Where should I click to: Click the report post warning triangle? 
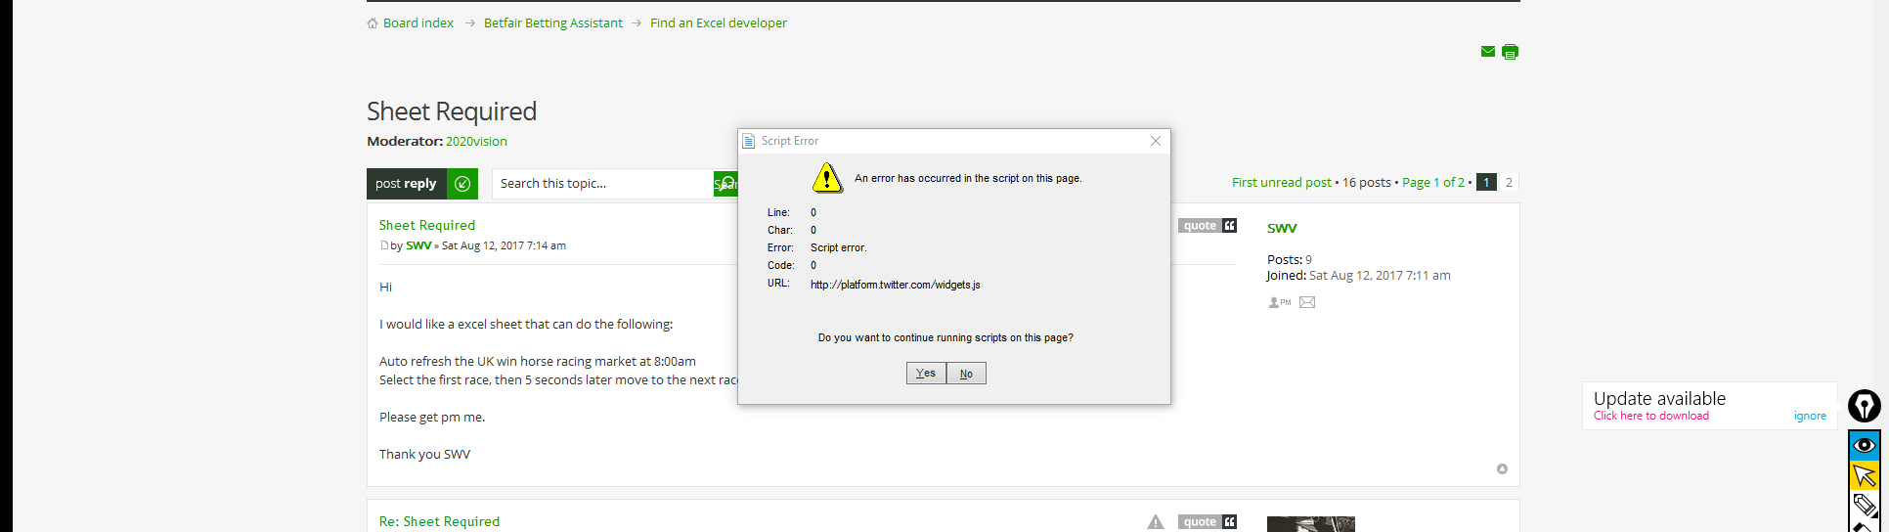[x=1156, y=522]
